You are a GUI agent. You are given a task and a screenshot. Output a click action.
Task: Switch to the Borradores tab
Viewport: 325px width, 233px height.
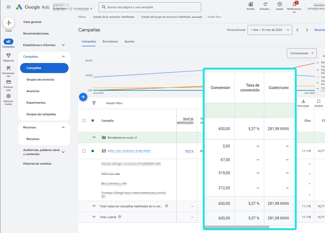point(110,41)
